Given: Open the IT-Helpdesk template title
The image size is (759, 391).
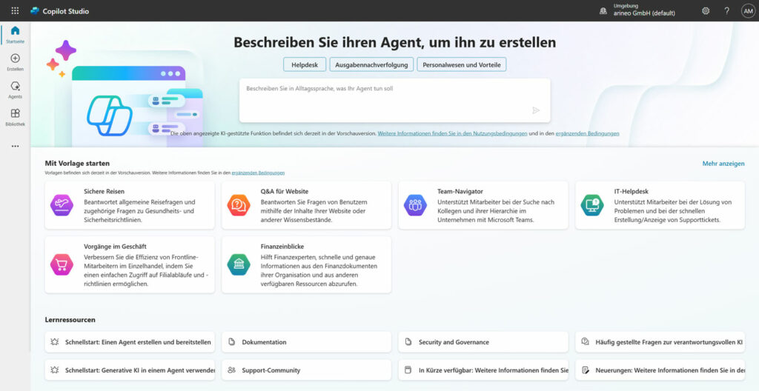Looking at the screenshot, I should (x=633, y=191).
